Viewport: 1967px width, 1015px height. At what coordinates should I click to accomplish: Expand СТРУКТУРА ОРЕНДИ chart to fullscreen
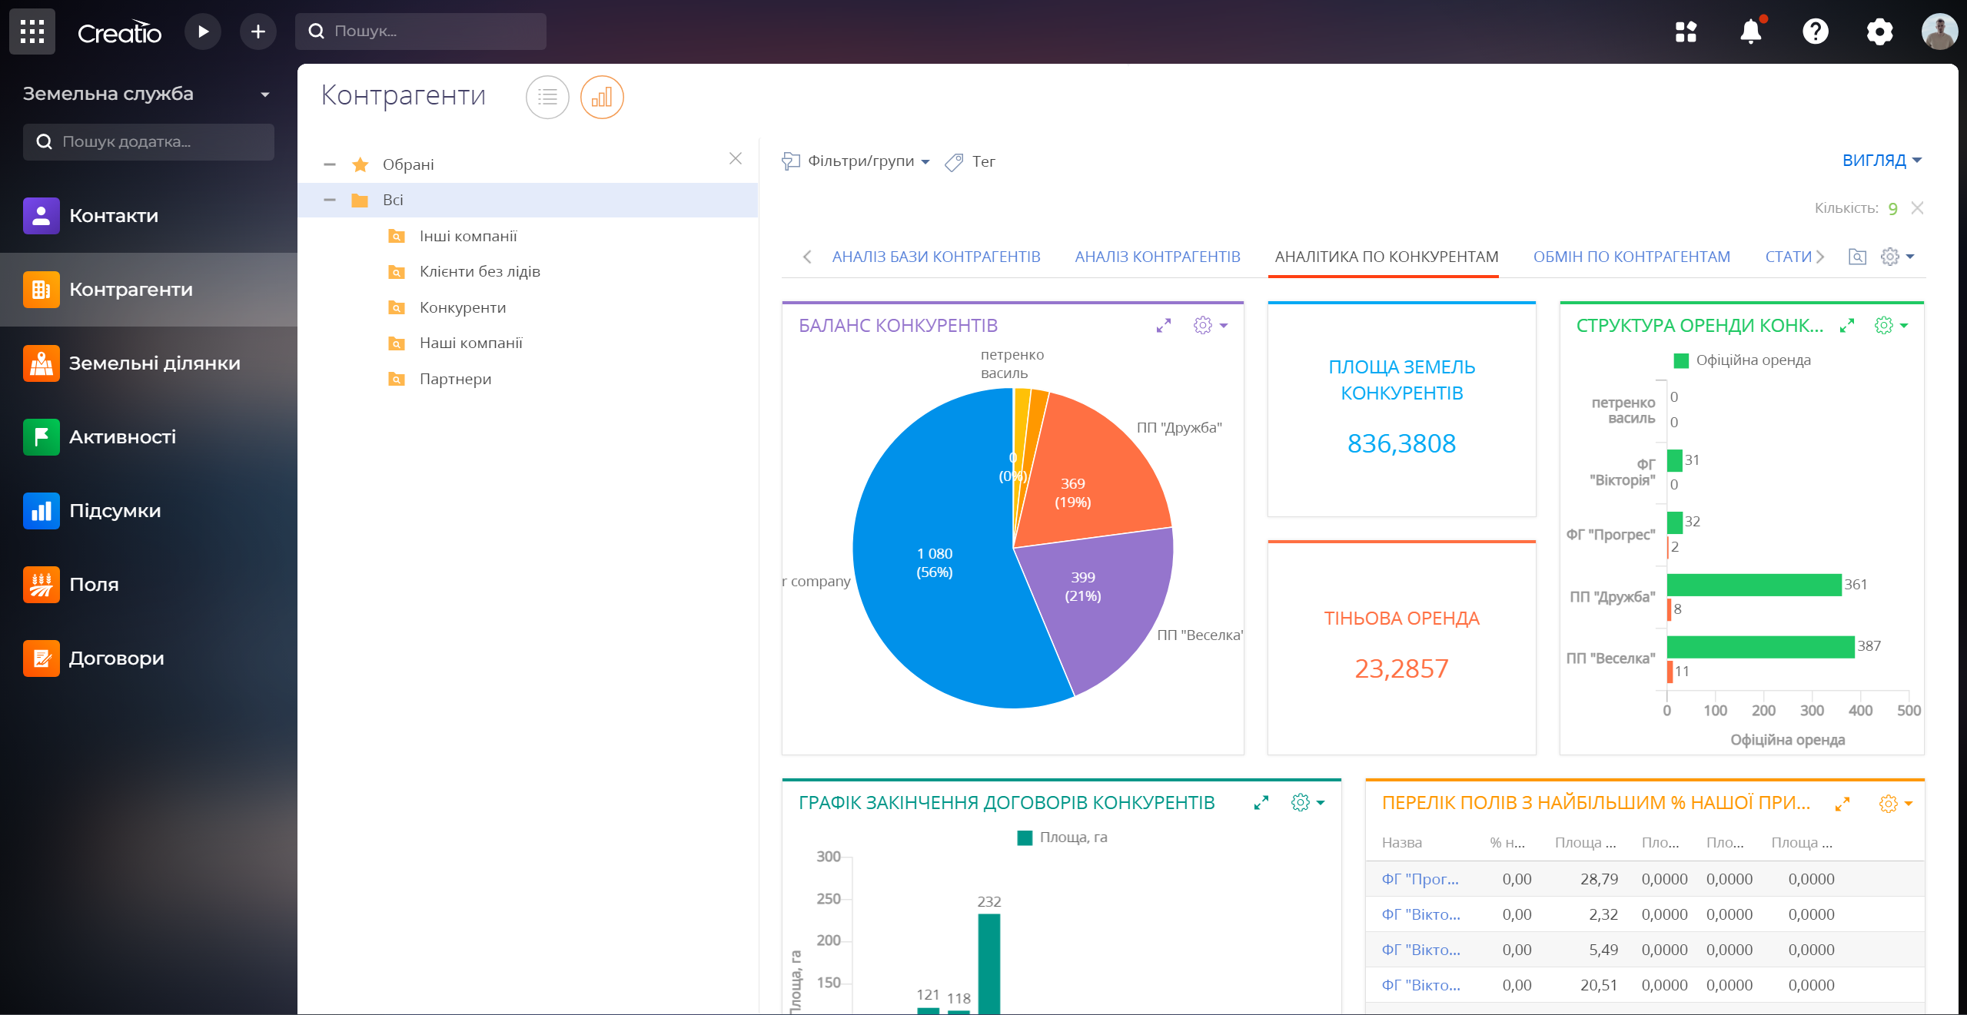[1847, 326]
